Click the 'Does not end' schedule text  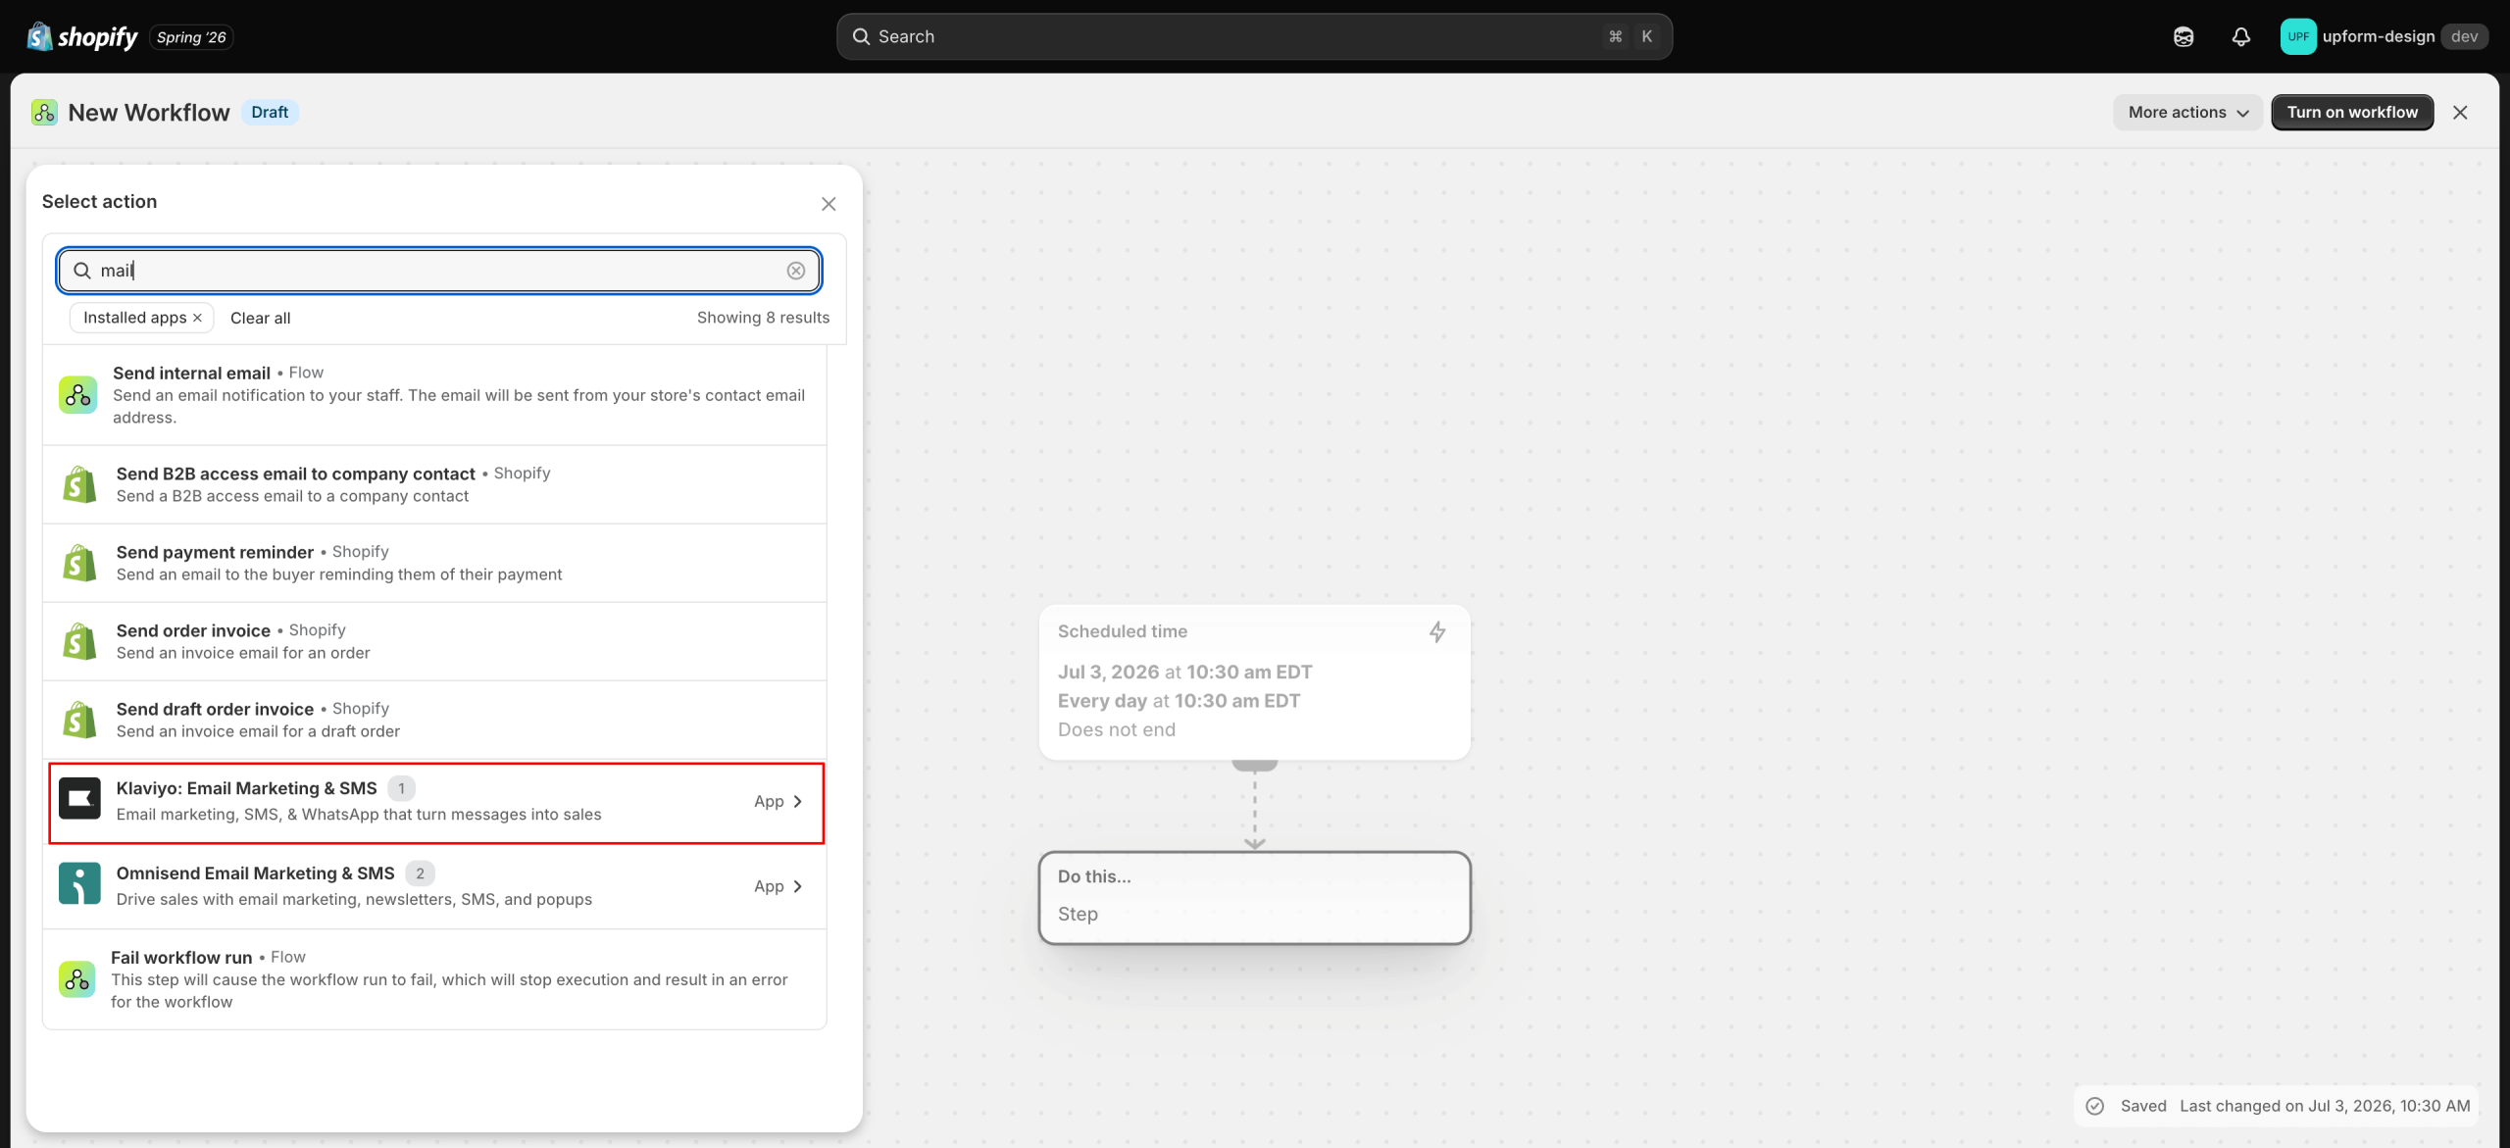pyautogui.click(x=1116, y=729)
